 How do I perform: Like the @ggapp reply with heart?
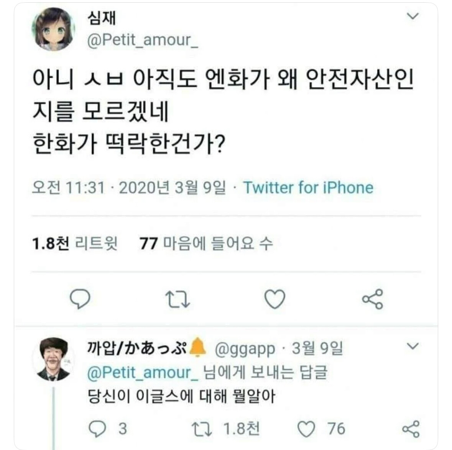click(x=306, y=429)
